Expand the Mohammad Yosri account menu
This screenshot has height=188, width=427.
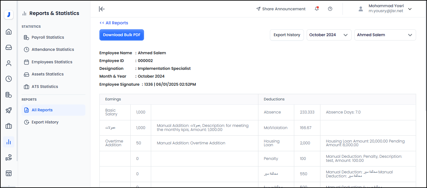(410, 9)
